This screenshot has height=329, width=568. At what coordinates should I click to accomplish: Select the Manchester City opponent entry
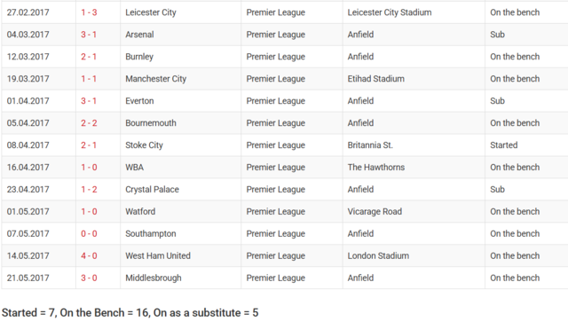pos(156,79)
